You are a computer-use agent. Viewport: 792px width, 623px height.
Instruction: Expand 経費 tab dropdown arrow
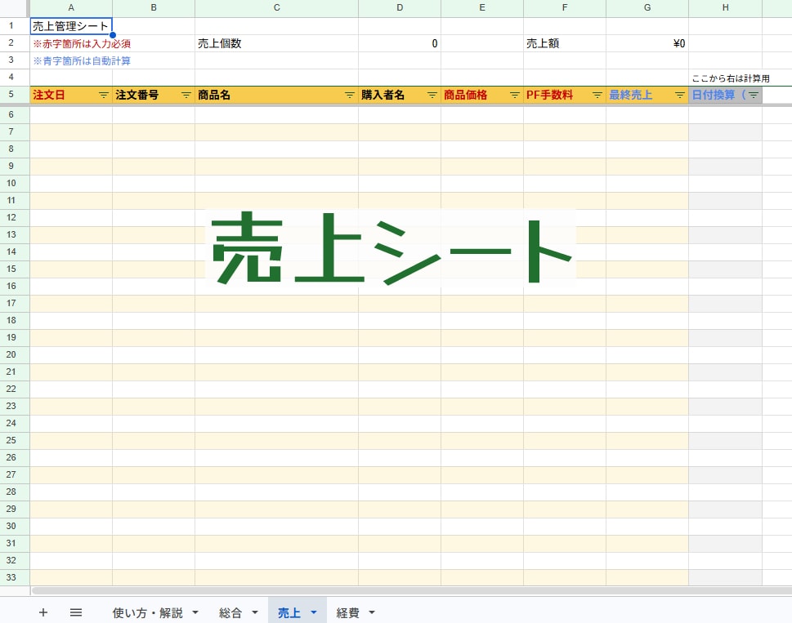[372, 612]
